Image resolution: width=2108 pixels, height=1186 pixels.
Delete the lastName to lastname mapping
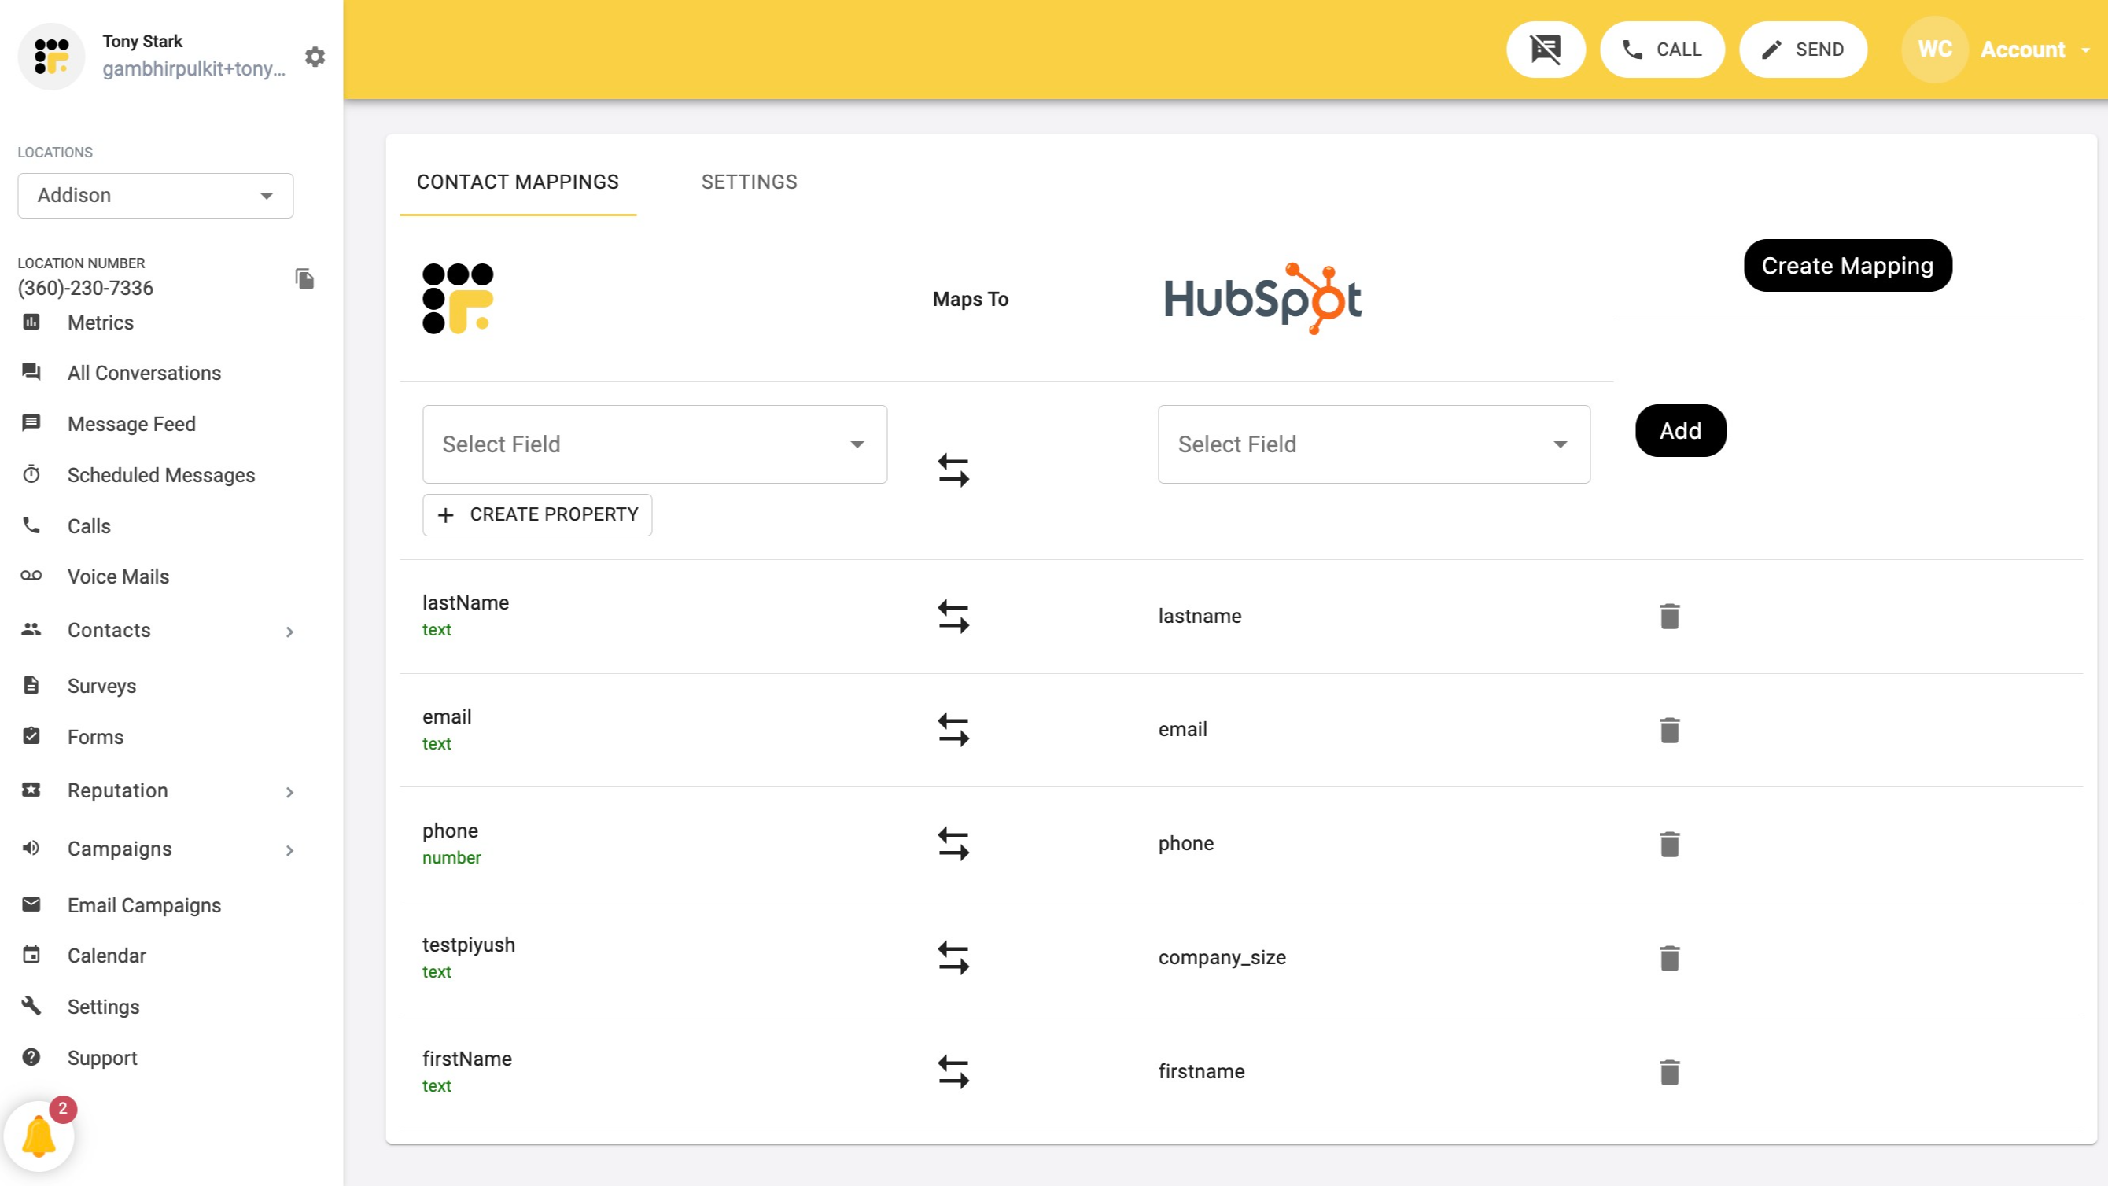point(1669,616)
